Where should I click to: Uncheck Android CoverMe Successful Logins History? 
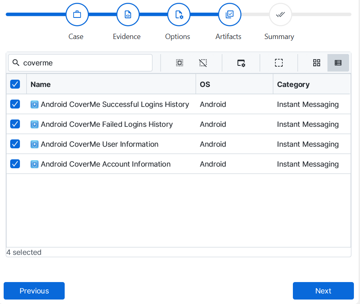point(15,104)
